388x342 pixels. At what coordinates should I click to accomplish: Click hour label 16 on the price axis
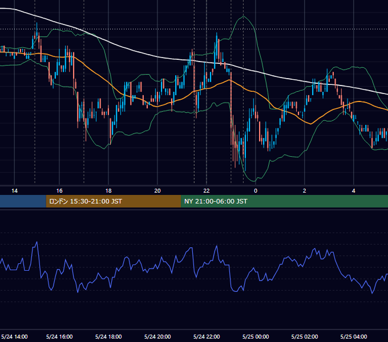(x=59, y=190)
